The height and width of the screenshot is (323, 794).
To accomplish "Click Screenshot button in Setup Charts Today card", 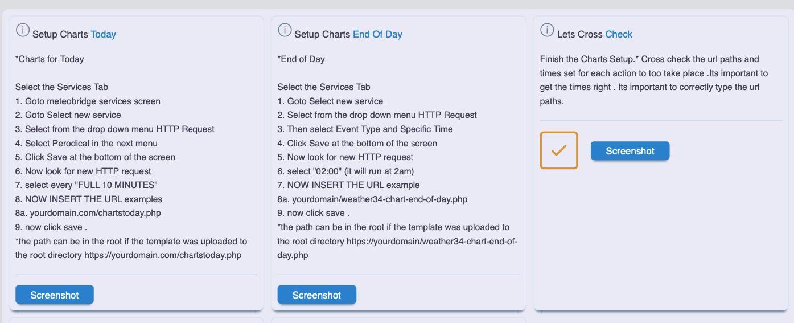I will coord(55,295).
